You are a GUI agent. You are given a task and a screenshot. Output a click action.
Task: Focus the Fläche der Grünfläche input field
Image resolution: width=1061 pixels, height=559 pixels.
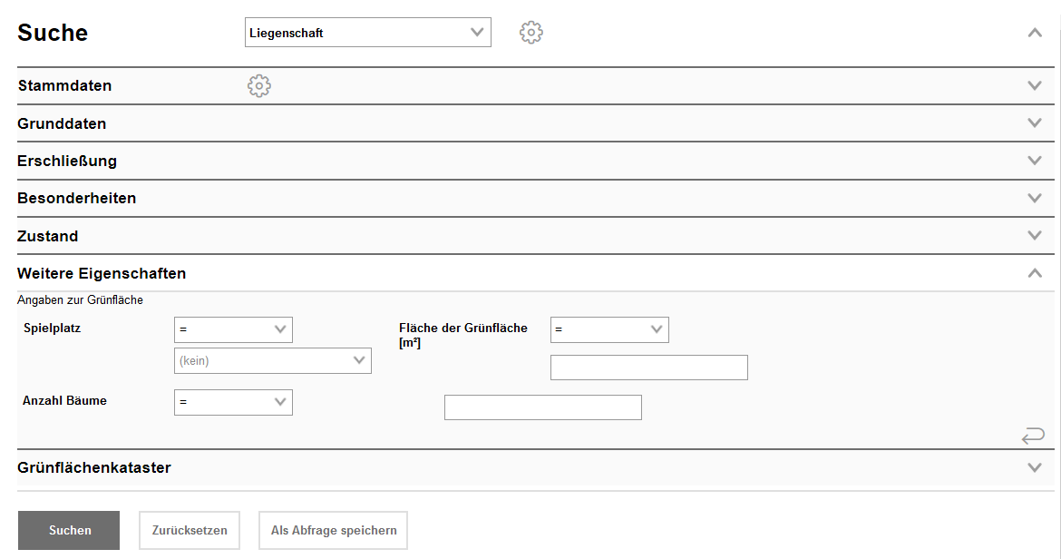648,368
